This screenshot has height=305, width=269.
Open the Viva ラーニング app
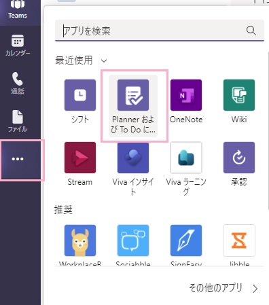tap(186, 168)
